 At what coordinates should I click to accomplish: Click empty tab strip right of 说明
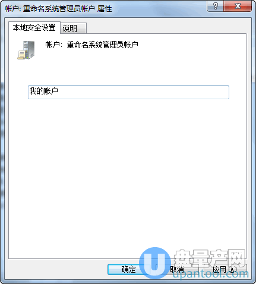166,28
